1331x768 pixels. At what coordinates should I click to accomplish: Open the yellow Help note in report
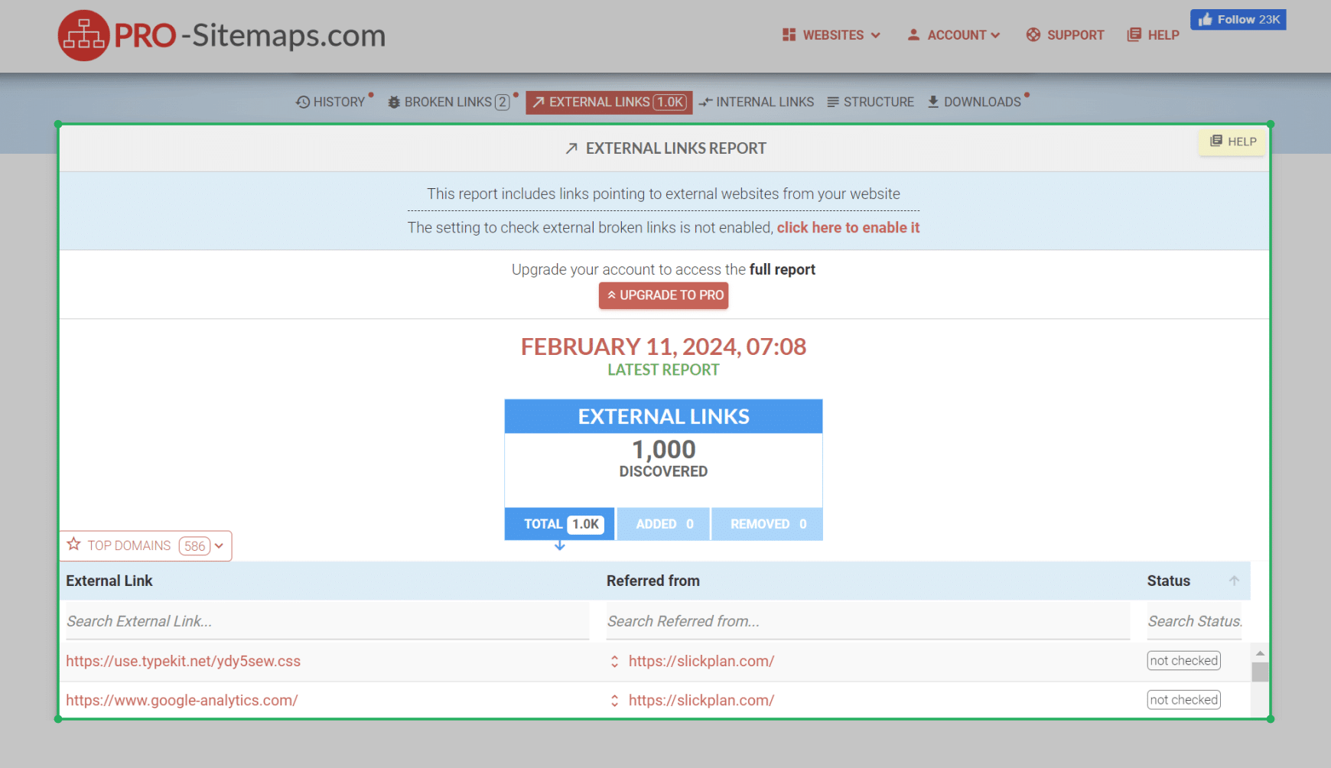click(1232, 142)
